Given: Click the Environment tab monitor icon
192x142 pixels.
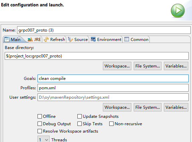Looking at the screenshot, I should (93, 39).
